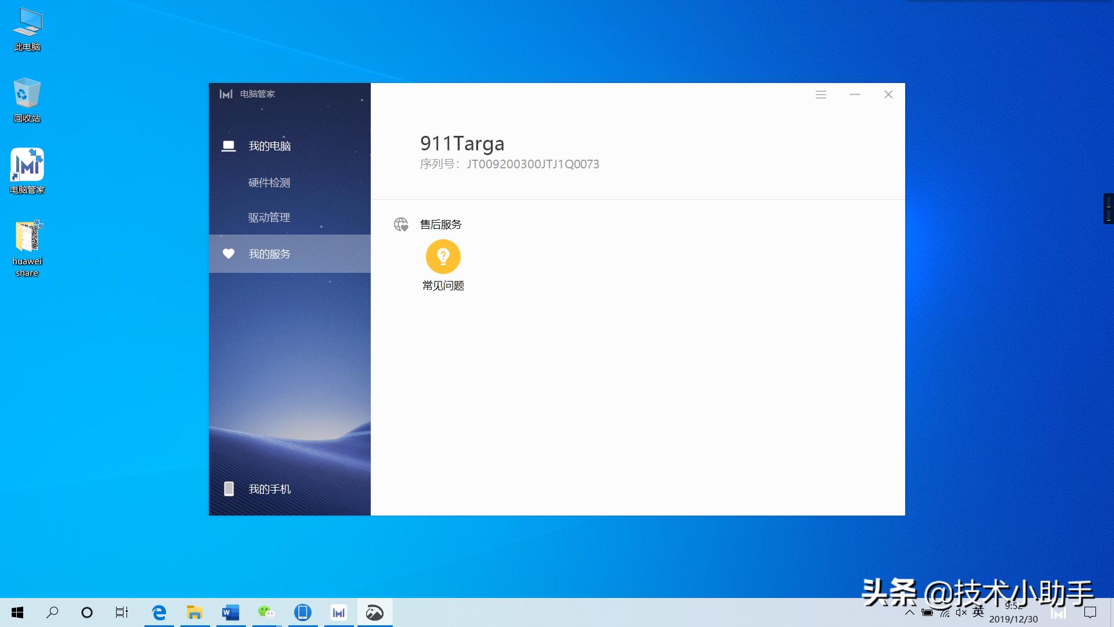Screen dimensions: 1114x627
Task: Open the 常见问题 lightbulb icon
Action: tap(443, 257)
